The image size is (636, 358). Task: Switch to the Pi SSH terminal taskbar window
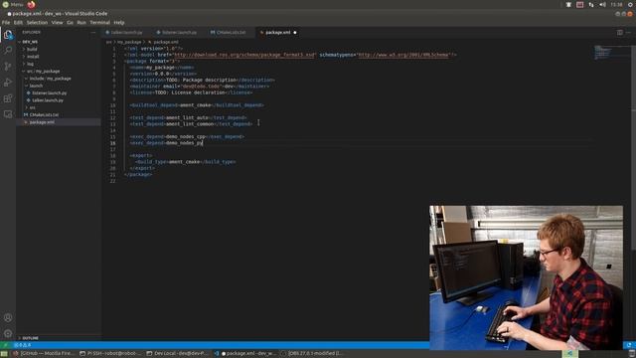(x=110, y=354)
